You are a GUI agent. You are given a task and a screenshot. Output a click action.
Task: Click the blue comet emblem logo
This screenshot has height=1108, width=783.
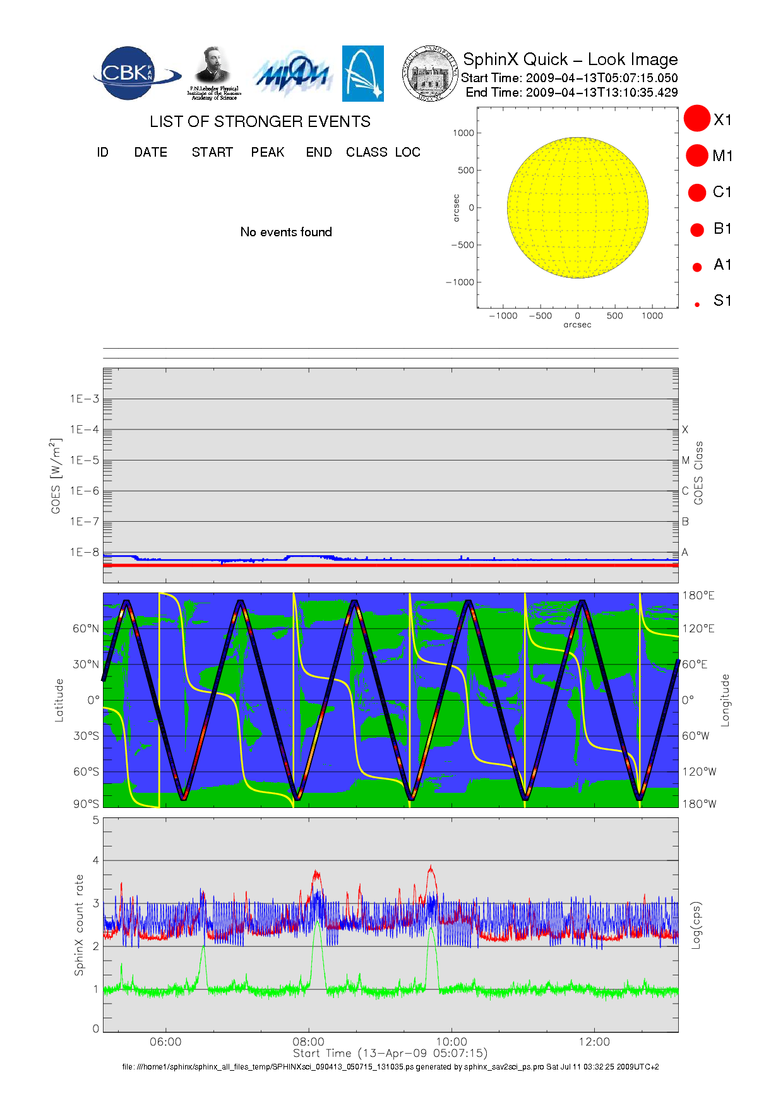click(x=362, y=73)
